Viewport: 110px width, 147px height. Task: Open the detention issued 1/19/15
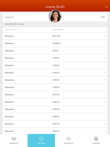pos(55,80)
